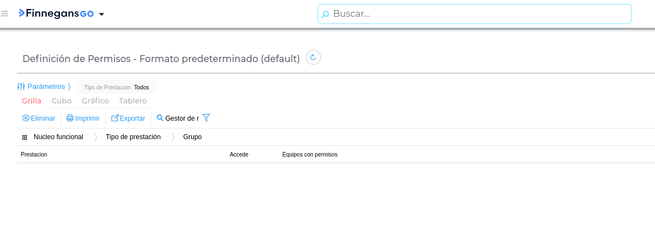This screenshot has height=242, width=655.
Task: Click the magnifier icon in the grid toolbar
Action: [160, 118]
